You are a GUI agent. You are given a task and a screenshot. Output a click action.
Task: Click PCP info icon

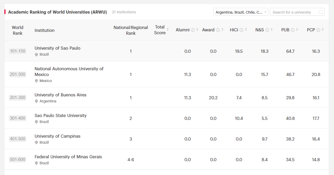coord(318,30)
